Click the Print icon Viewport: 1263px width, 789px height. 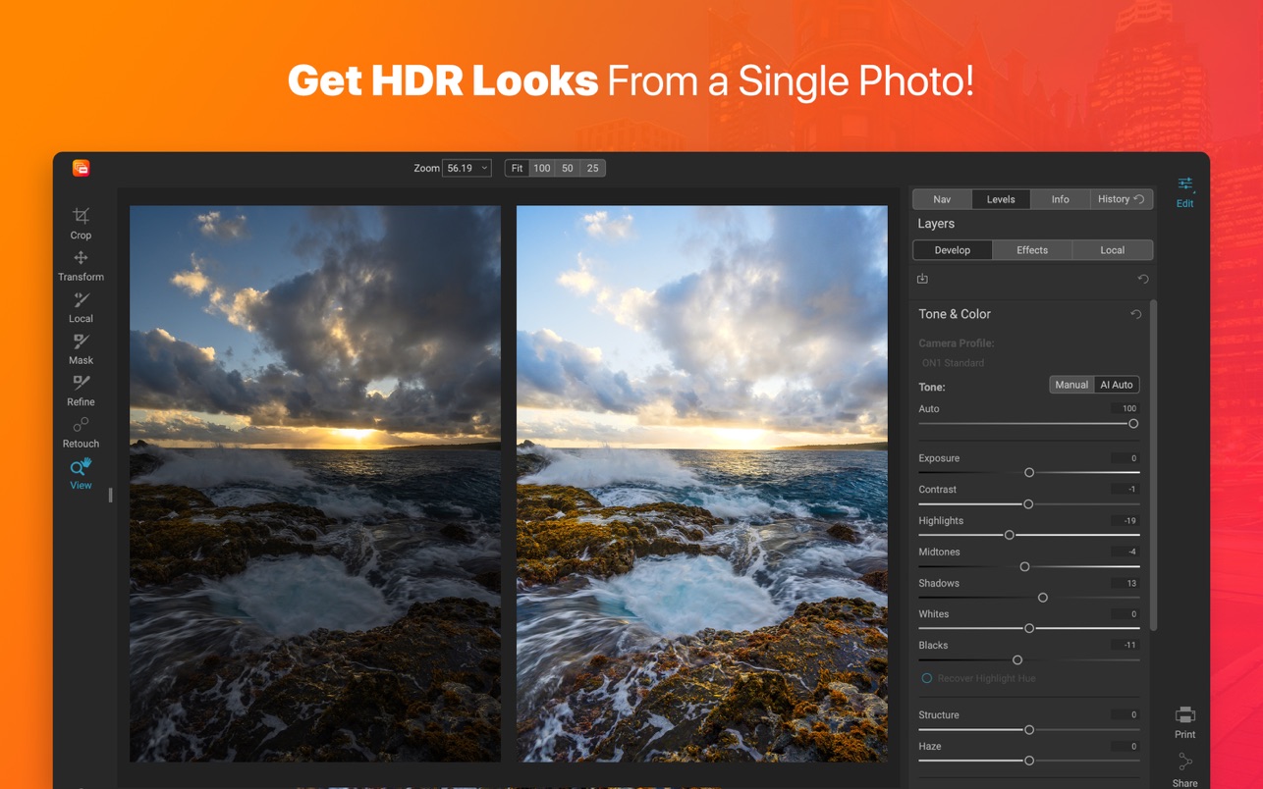[x=1184, y=715]
